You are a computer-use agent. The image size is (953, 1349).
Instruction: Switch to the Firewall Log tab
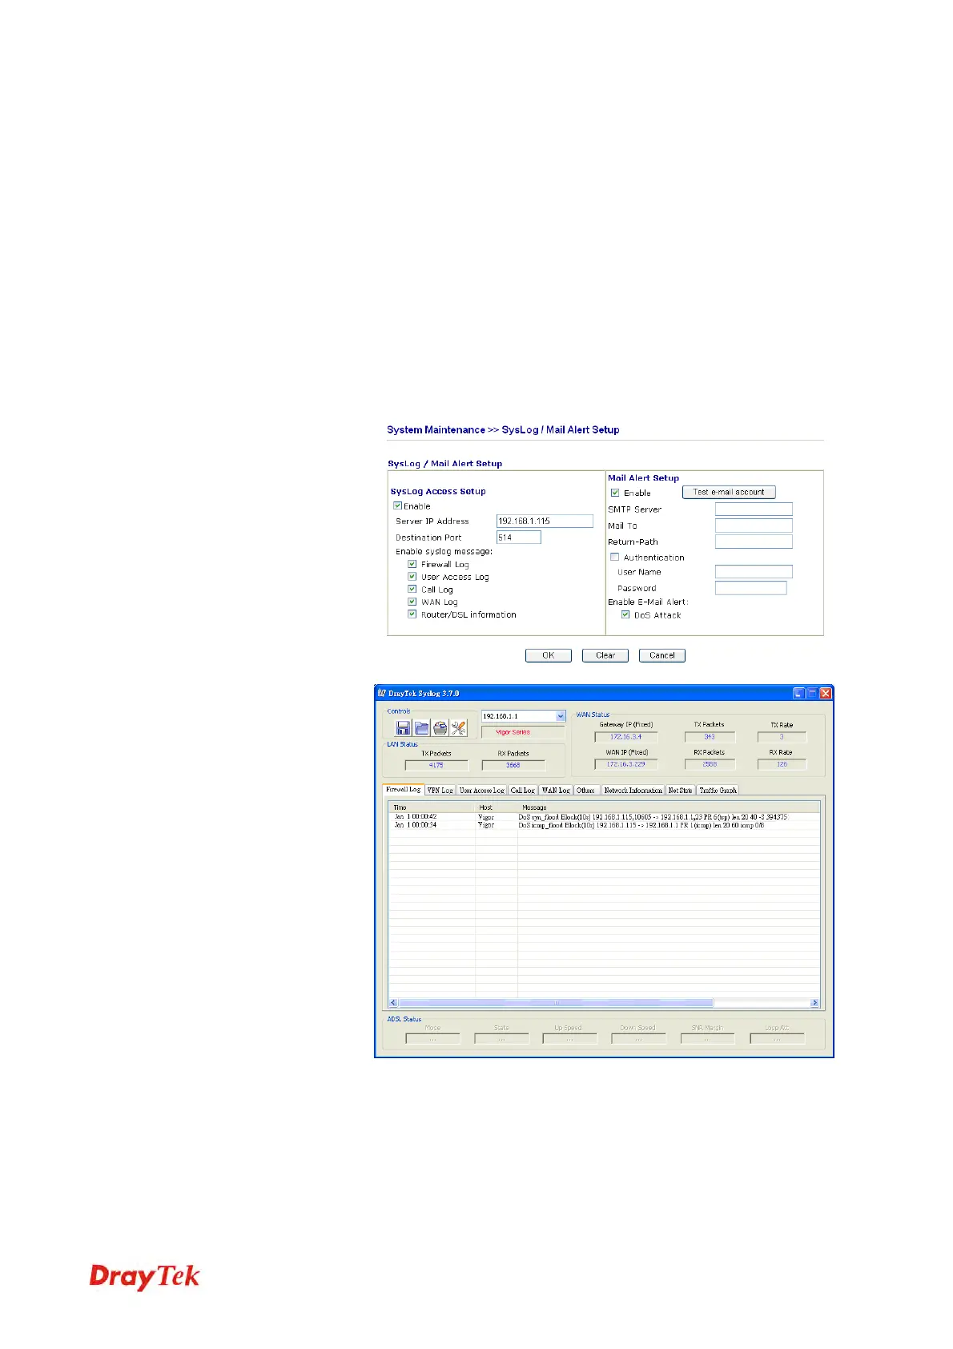pyautogui.click(x=403, y=789)
